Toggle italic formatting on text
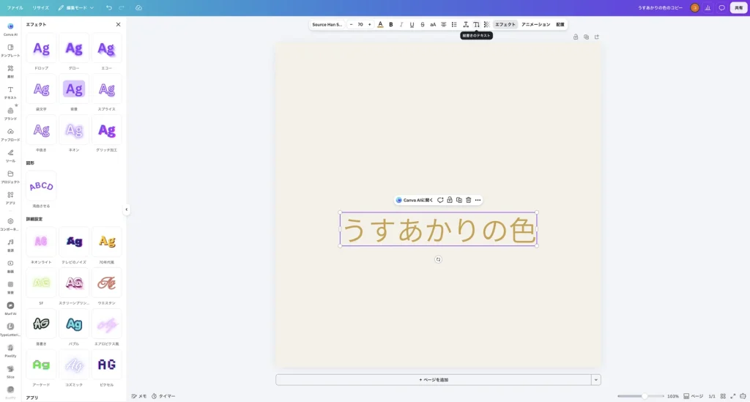The image size is (750, 402). pos(401,24)
